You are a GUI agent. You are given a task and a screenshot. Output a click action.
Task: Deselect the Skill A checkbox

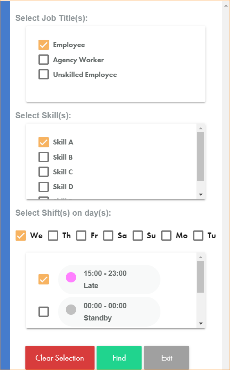click(x=44, y=142)
